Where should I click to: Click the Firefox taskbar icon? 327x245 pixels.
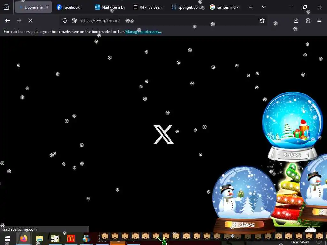pos(24,239)
